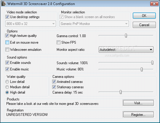Click the UNREGISTERED VERSION! text
This screenshot has height=123, width=160.
pyautogui.click(x=27, y=115)
